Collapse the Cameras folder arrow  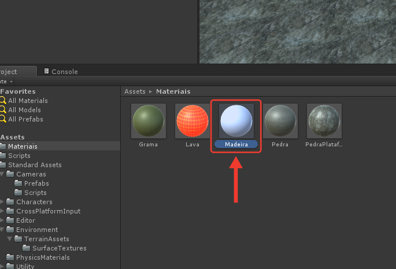tap(2, 174)
